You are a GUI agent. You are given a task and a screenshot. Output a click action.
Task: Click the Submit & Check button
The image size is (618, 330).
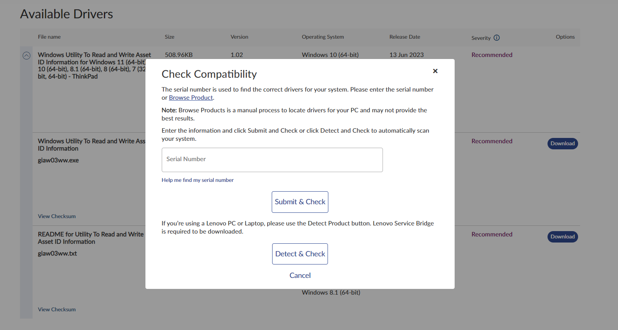(x=300, y=202)
